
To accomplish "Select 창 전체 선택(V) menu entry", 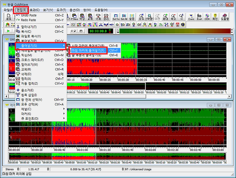I will pos(41,100).
